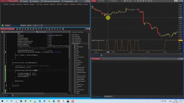Screen dimensions: 184x103
Task: Switch to the Стратегии tab
Action: click(x=15, y=25)
